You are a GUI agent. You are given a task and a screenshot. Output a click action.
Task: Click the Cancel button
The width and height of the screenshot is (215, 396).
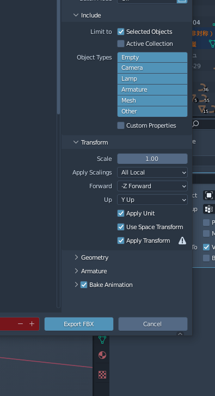coord(153,324)
